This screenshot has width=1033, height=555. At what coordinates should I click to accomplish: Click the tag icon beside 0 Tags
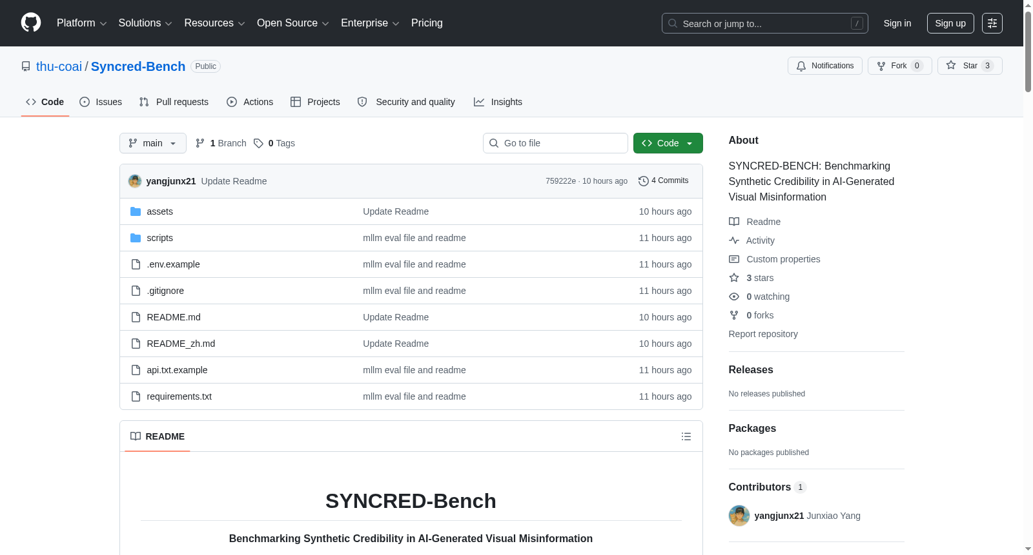coord(258,143)
